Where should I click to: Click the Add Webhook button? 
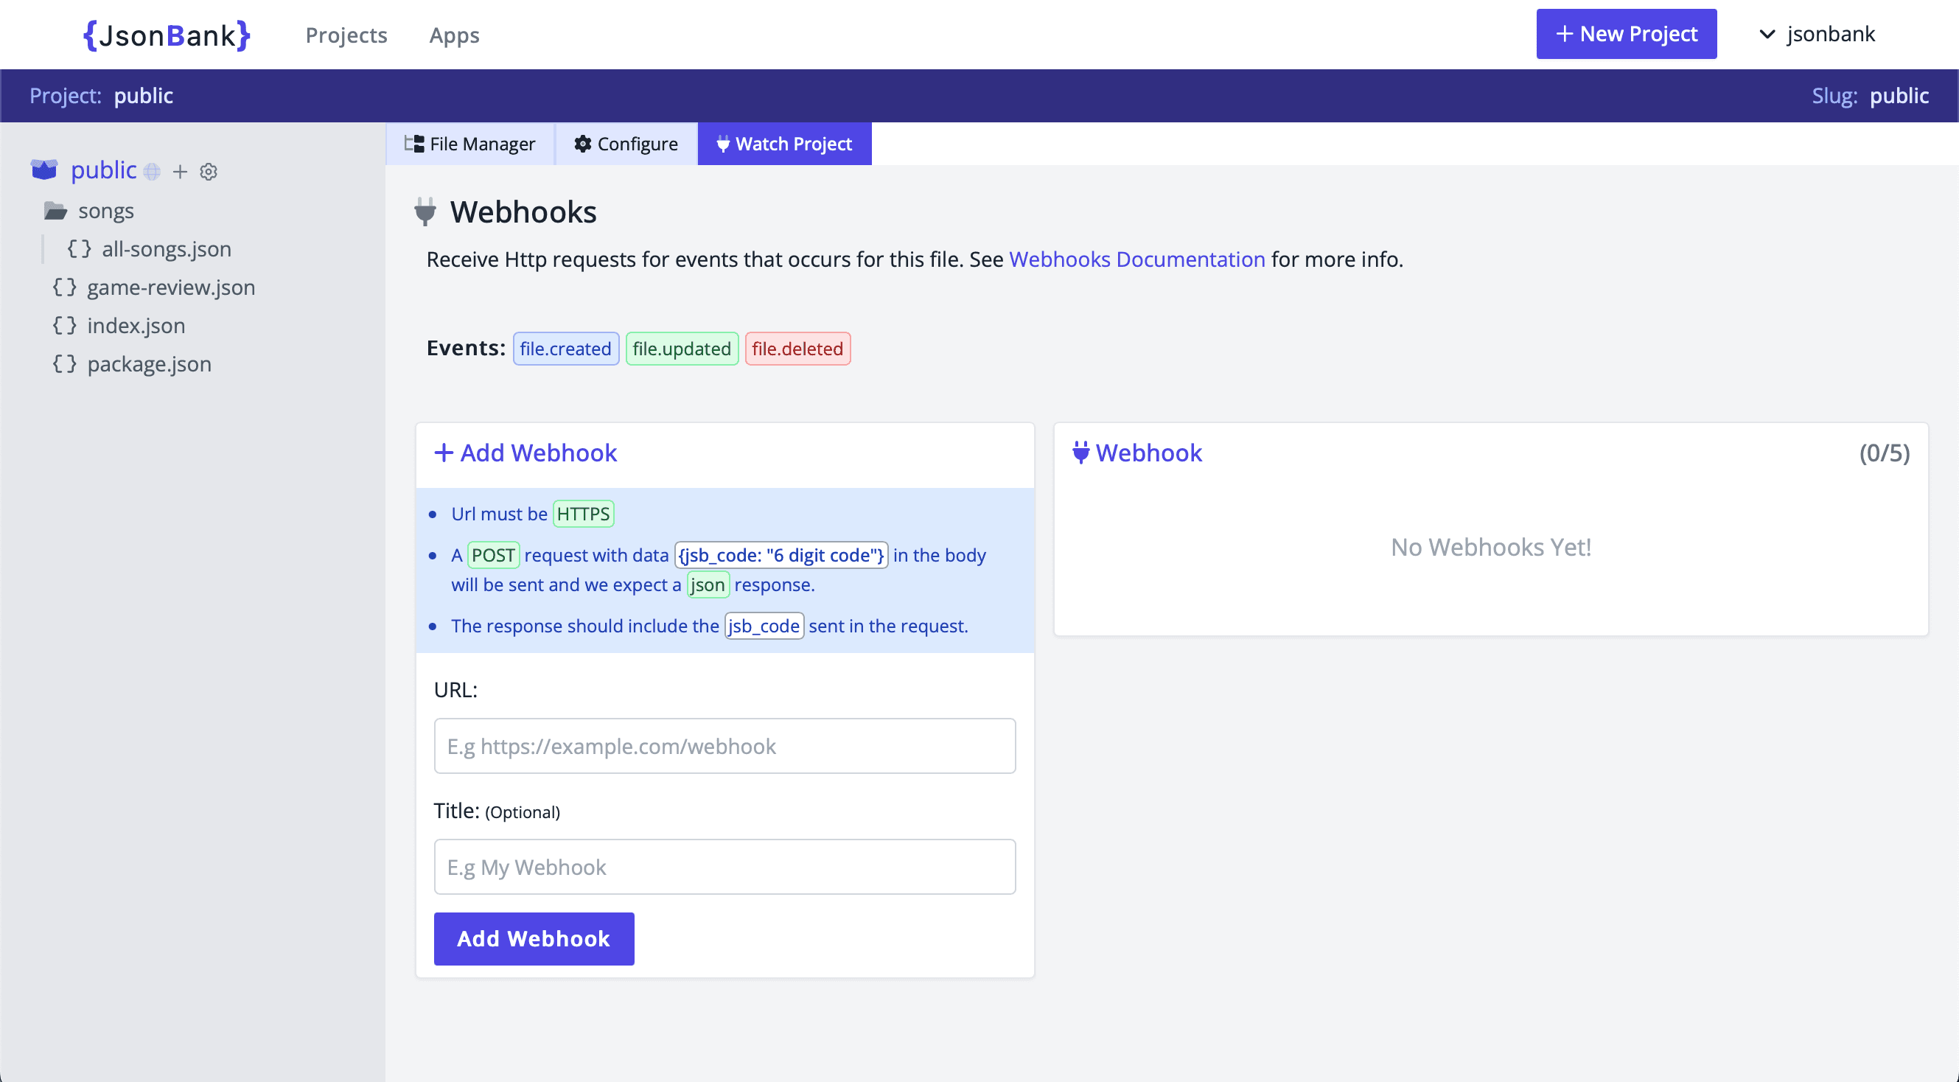click(533, 938)
